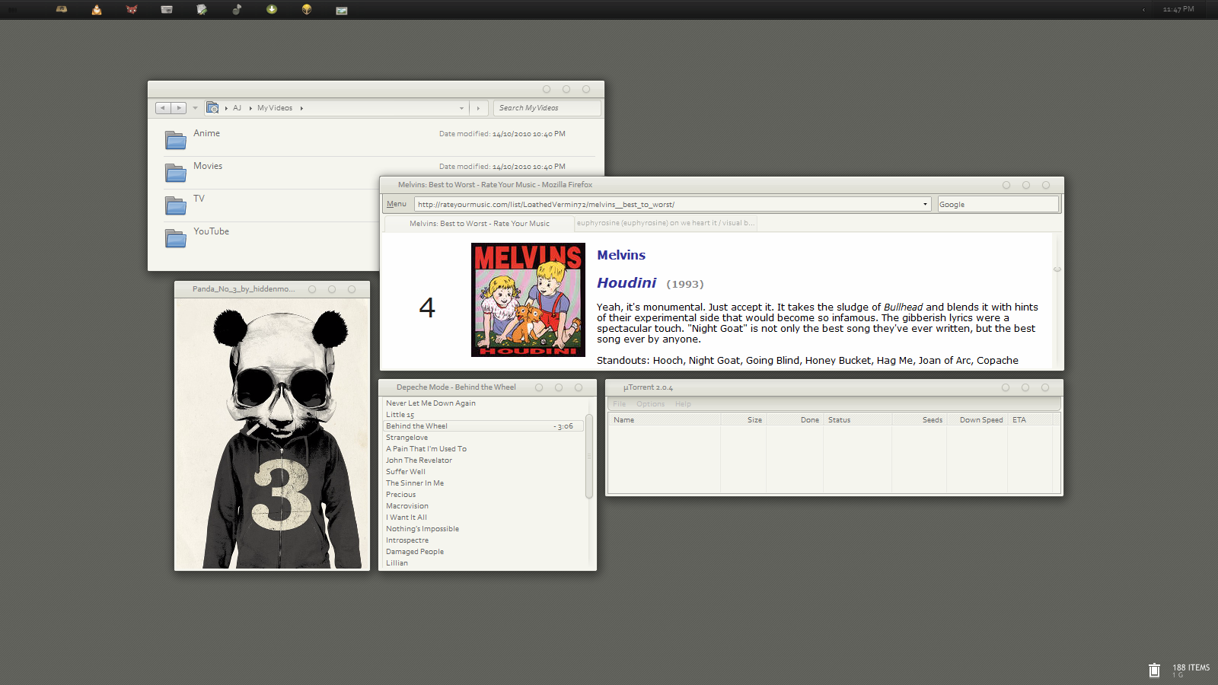The image size is (1218, 685).
Task: Sort torrents by ETA column
Action: pos(1030,420)
